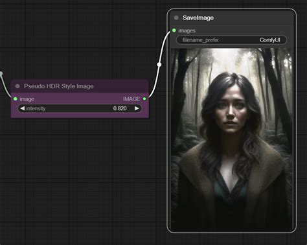This screenshot has height=245, width=307.
Task: Collapse the Pseudo HDR Style Image node dot
Action: 17,86
